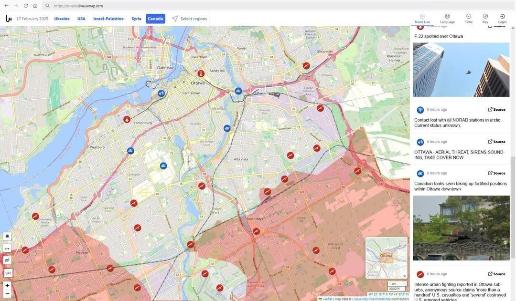Click the news feed vertical scrollbar
Image resolution: width=516 pixels, height=301 pixels.
[513, 207]
